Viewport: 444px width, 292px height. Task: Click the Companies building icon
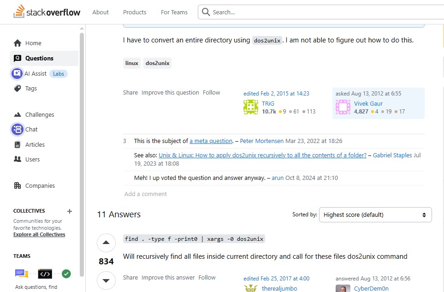pos(18,185)
